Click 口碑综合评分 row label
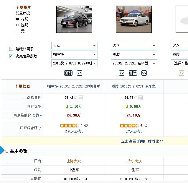188x183 pixels. pos(30,128)
